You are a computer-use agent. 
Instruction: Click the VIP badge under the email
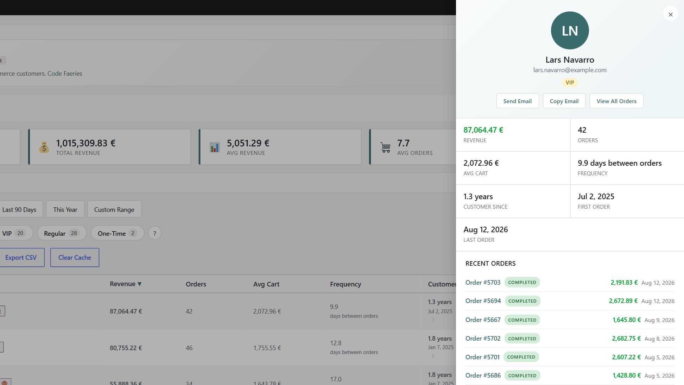click(570, 82)
